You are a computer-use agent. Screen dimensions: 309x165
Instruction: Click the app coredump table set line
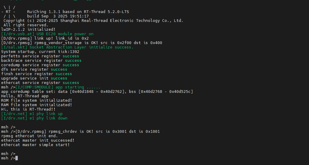(97, 92)
